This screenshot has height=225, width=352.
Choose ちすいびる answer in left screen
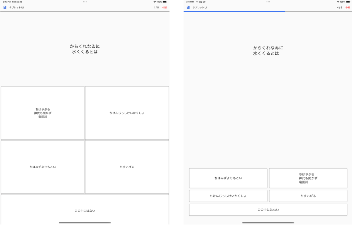point(127,167)
